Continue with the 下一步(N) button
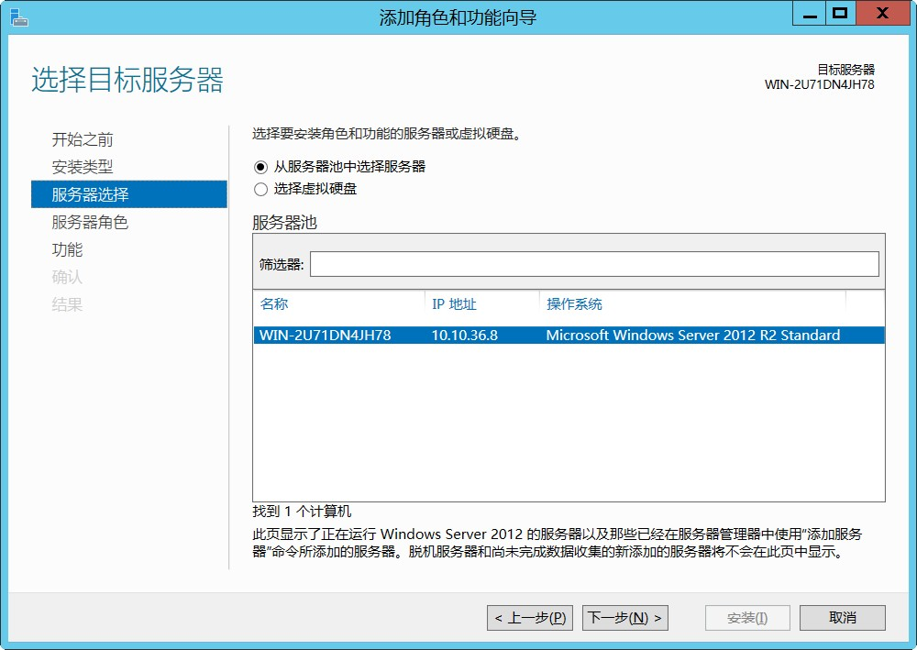This screenshot has height=650, width=917. [625, 618]
